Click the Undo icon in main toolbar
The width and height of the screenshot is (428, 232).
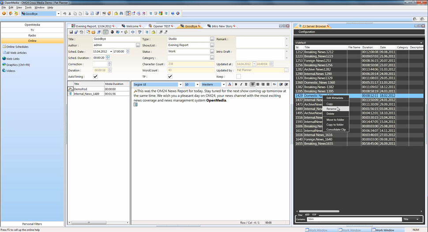(x=65, y=14)
